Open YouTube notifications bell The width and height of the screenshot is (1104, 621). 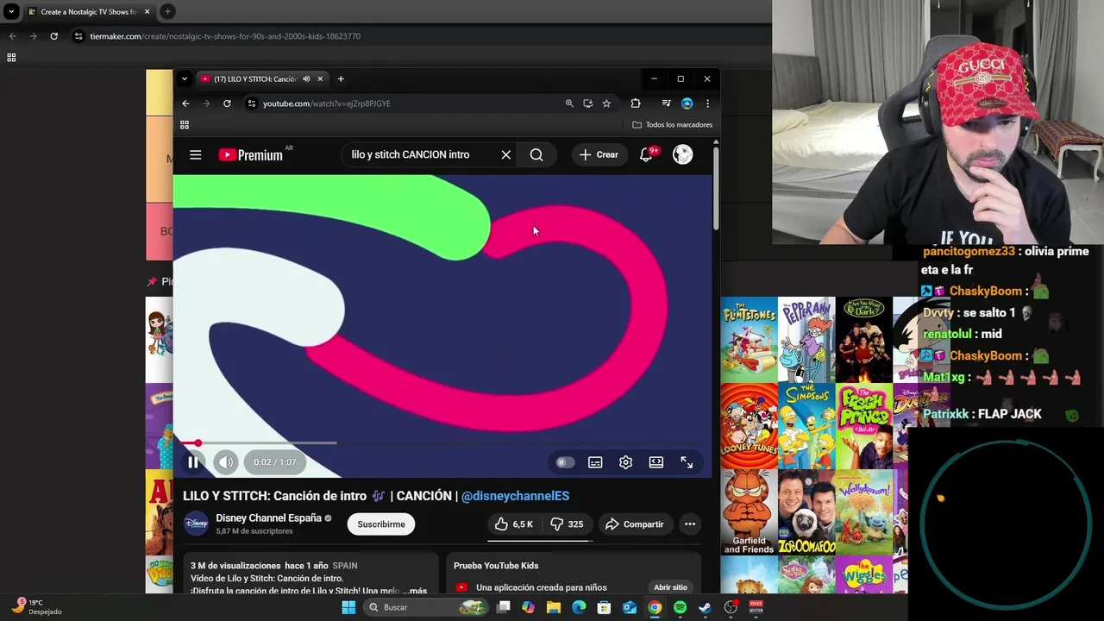point(645,154)
